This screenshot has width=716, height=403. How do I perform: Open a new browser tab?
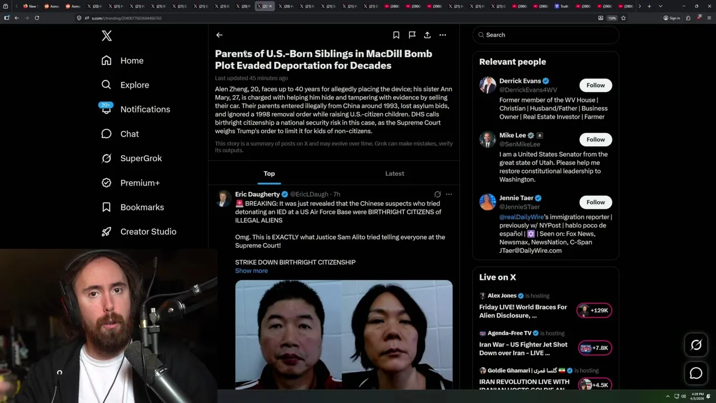(649, 6)
